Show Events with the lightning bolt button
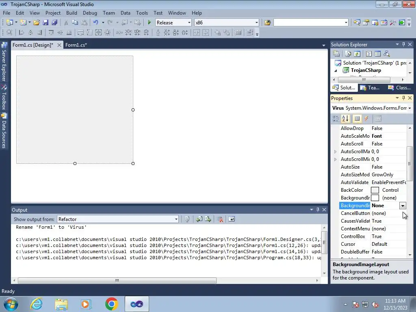The image size is (416, 312). click(x=366, y=119)
